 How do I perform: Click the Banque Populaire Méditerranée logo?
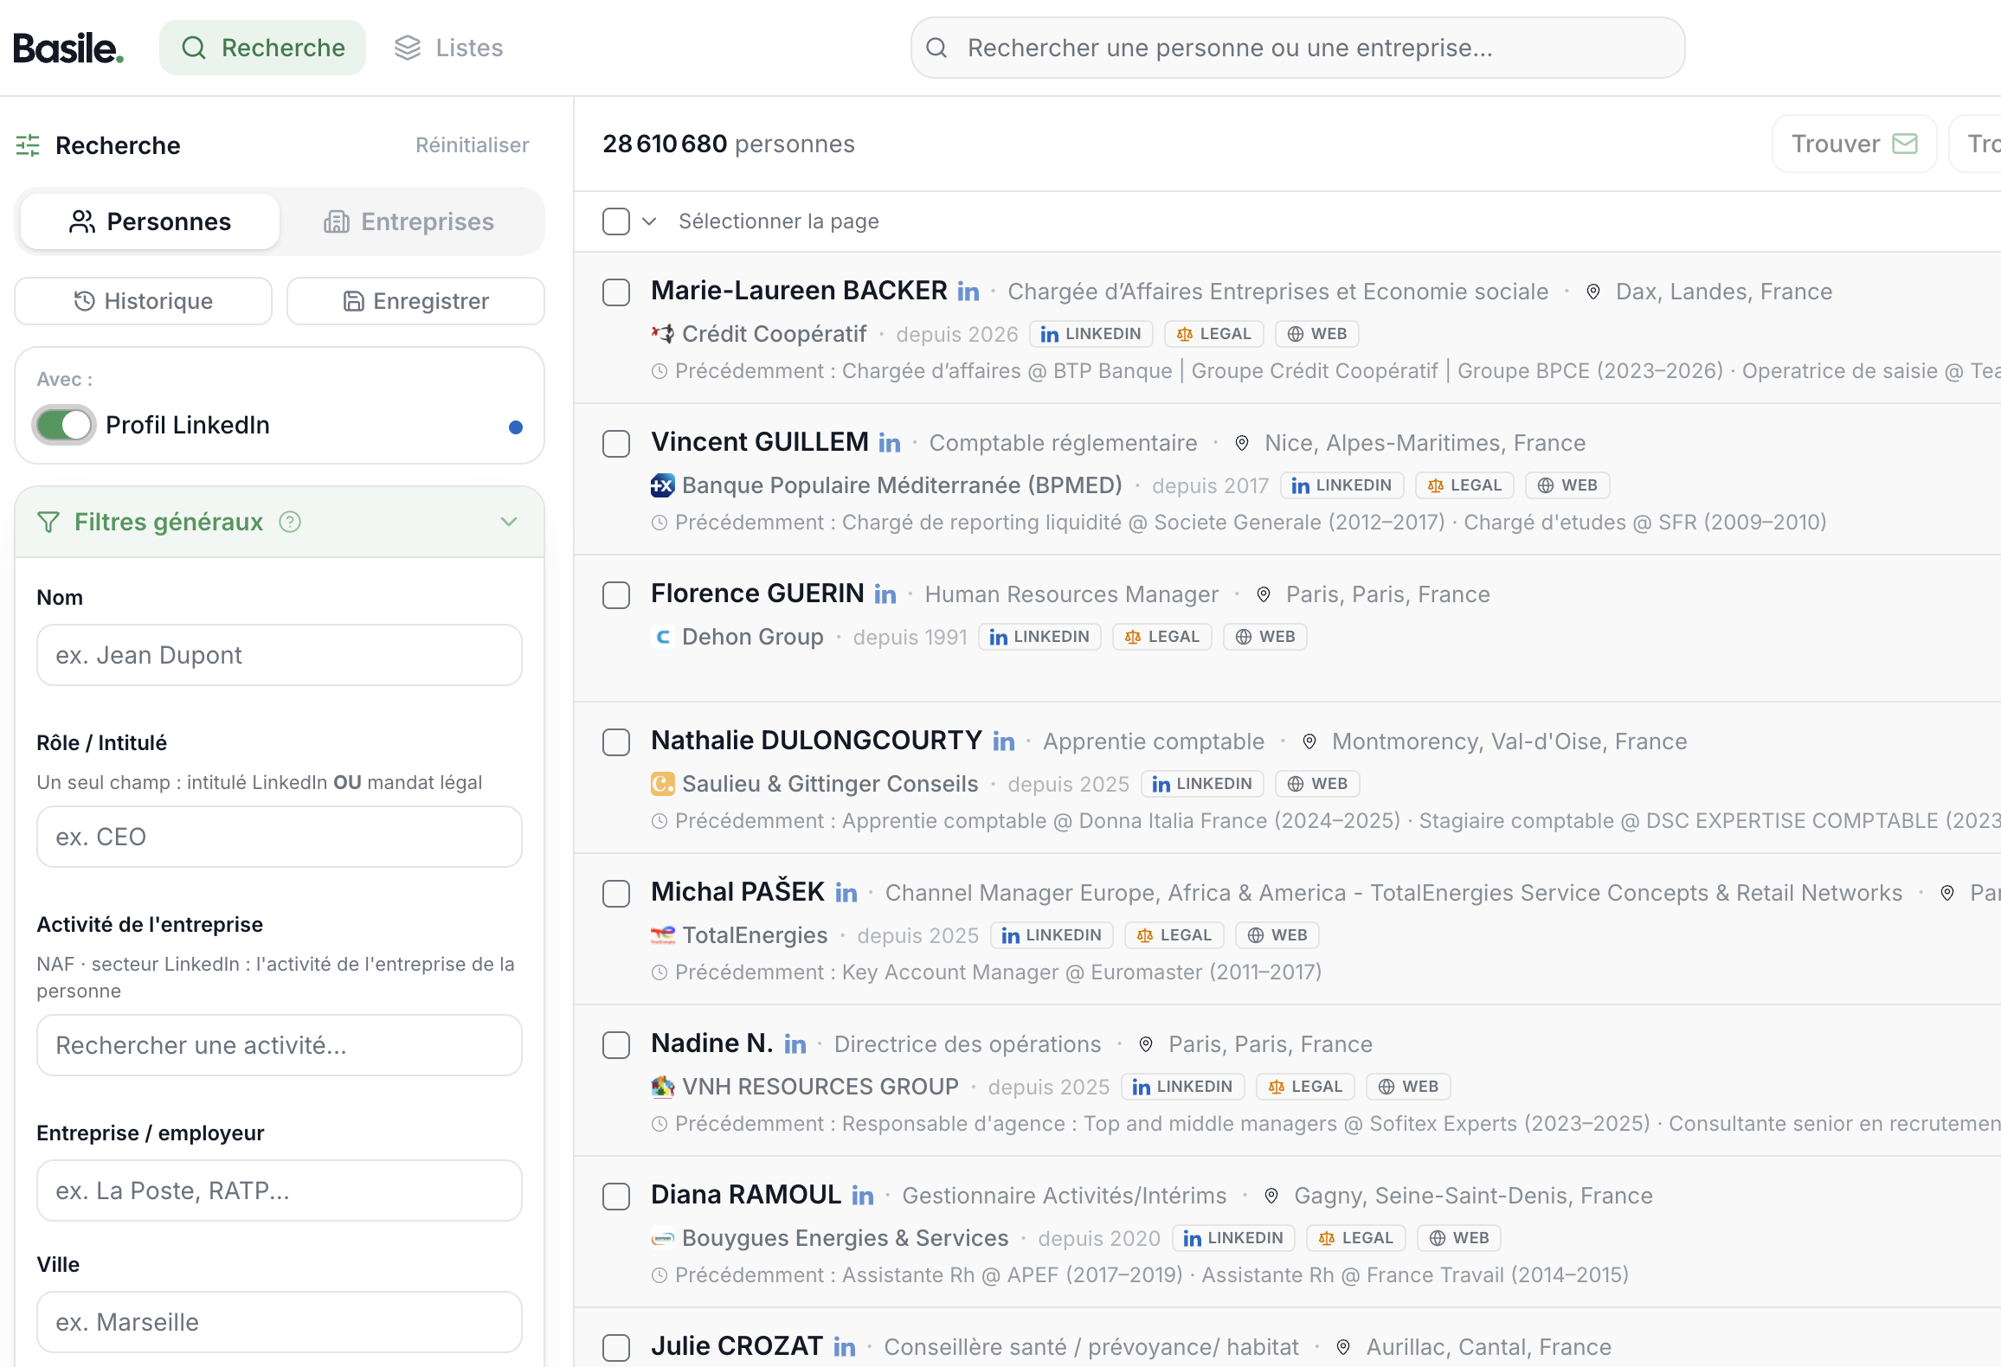pos(663,485)
